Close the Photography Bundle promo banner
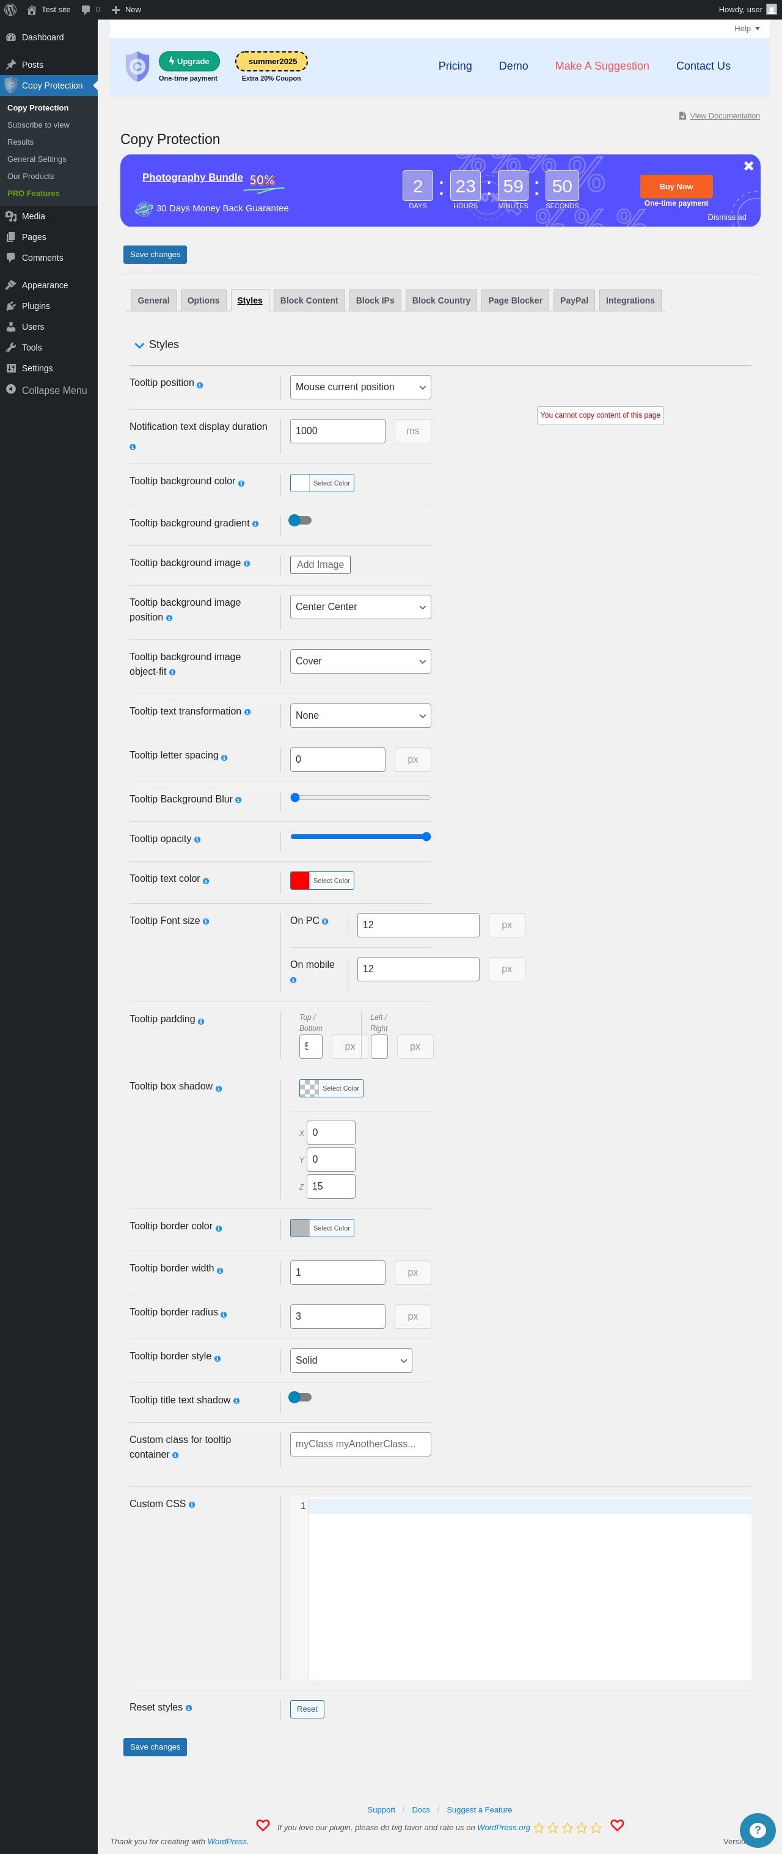 (x=748, y=166)
